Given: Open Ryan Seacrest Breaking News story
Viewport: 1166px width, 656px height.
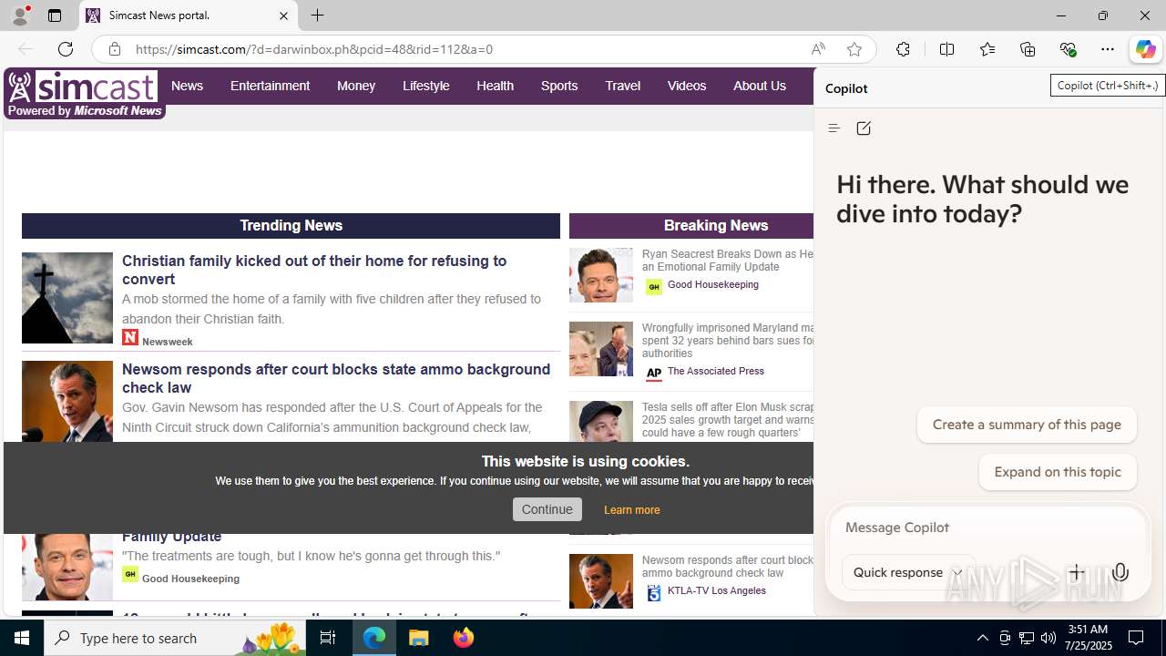Looking at the screenshot, I should (727, 261).
